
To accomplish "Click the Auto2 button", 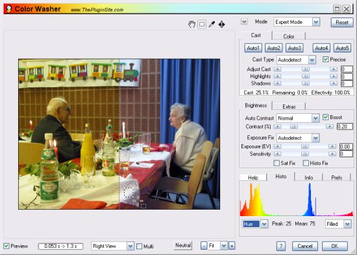I will (x=274, y=48).
